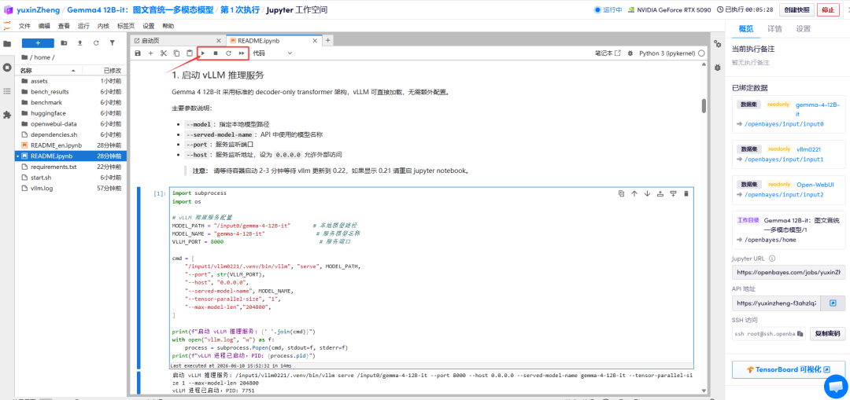Open the gemma-4-12B-it dataset link
The height and width of the screenshot is (400, 850).
click(x=818, y=108)
